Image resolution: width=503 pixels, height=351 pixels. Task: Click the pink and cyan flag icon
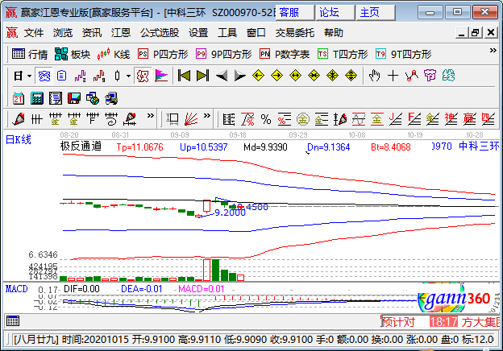pyautogui.click(x=161, y=76)
